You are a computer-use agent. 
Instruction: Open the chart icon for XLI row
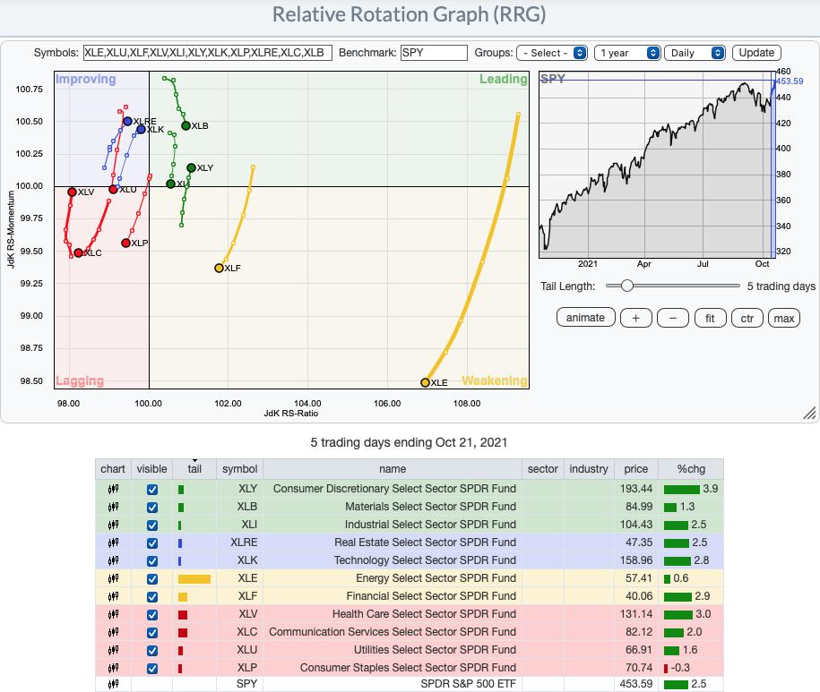coord(113,525)
